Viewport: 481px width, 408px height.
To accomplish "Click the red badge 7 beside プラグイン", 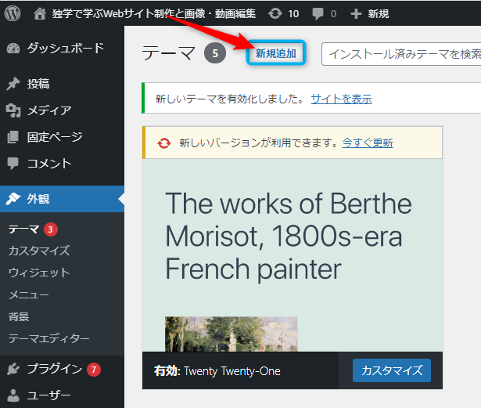I will (94, 370).
